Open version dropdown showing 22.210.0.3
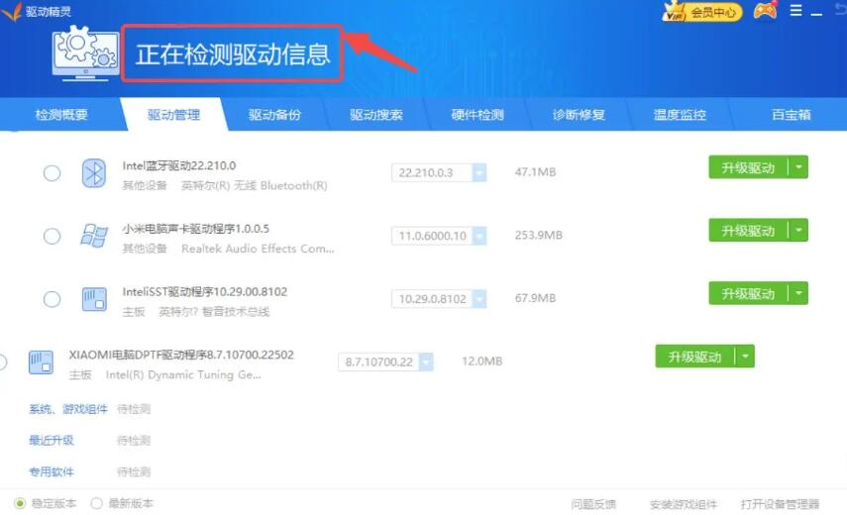847x515 pixels. 479,172
